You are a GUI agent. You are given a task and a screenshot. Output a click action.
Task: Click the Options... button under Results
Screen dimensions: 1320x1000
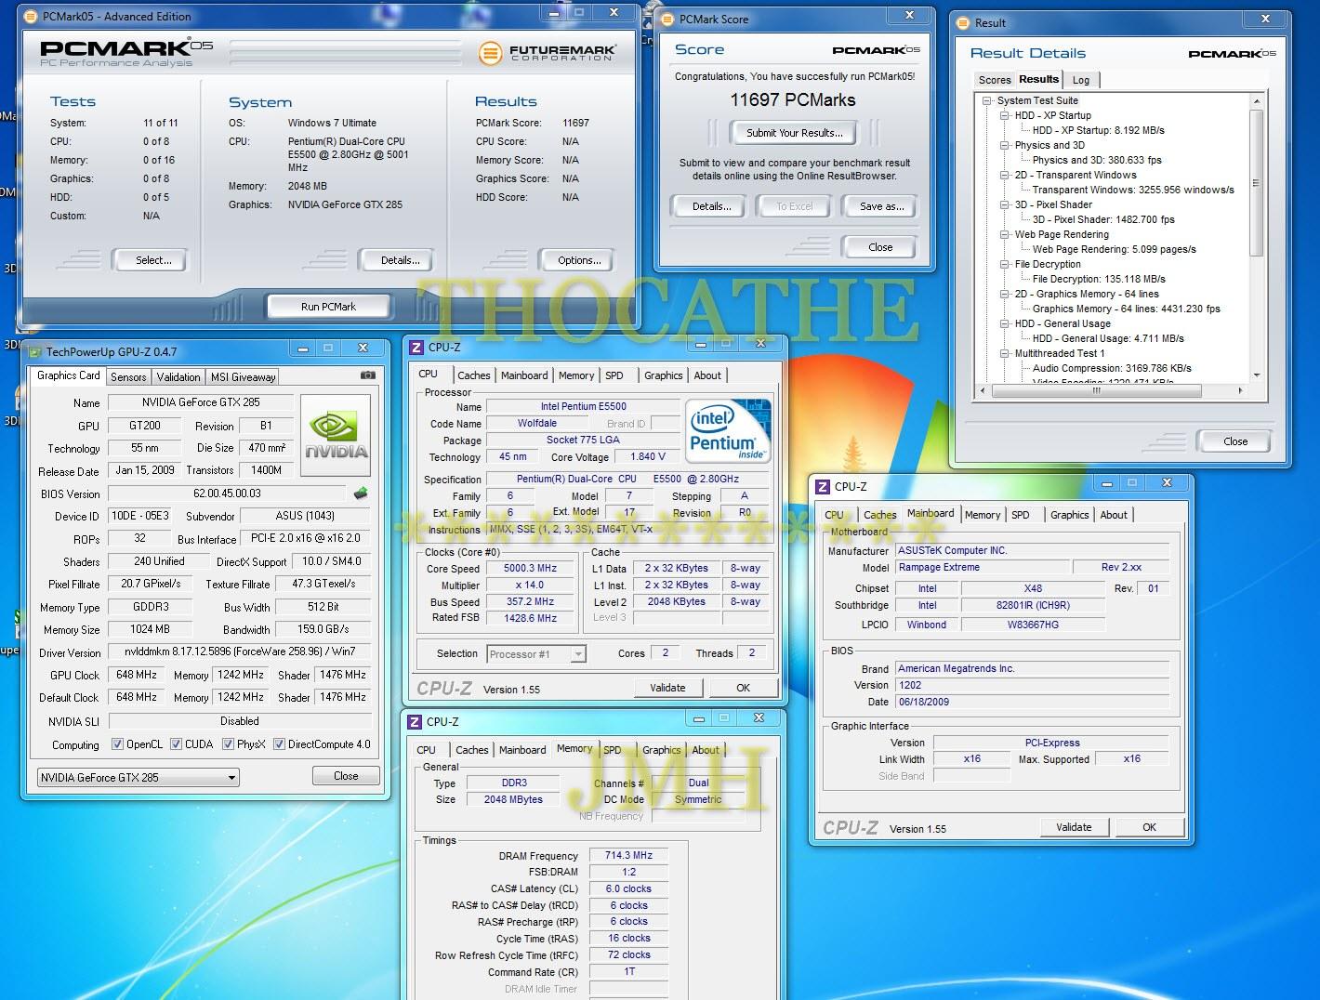pyautogui.click(x=579, y=260)
